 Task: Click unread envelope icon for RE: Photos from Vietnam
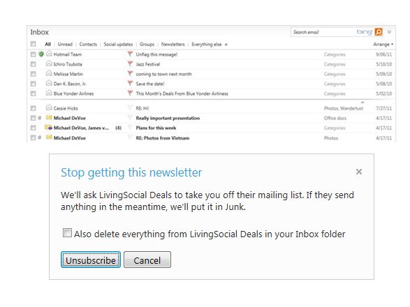(49, 137)
